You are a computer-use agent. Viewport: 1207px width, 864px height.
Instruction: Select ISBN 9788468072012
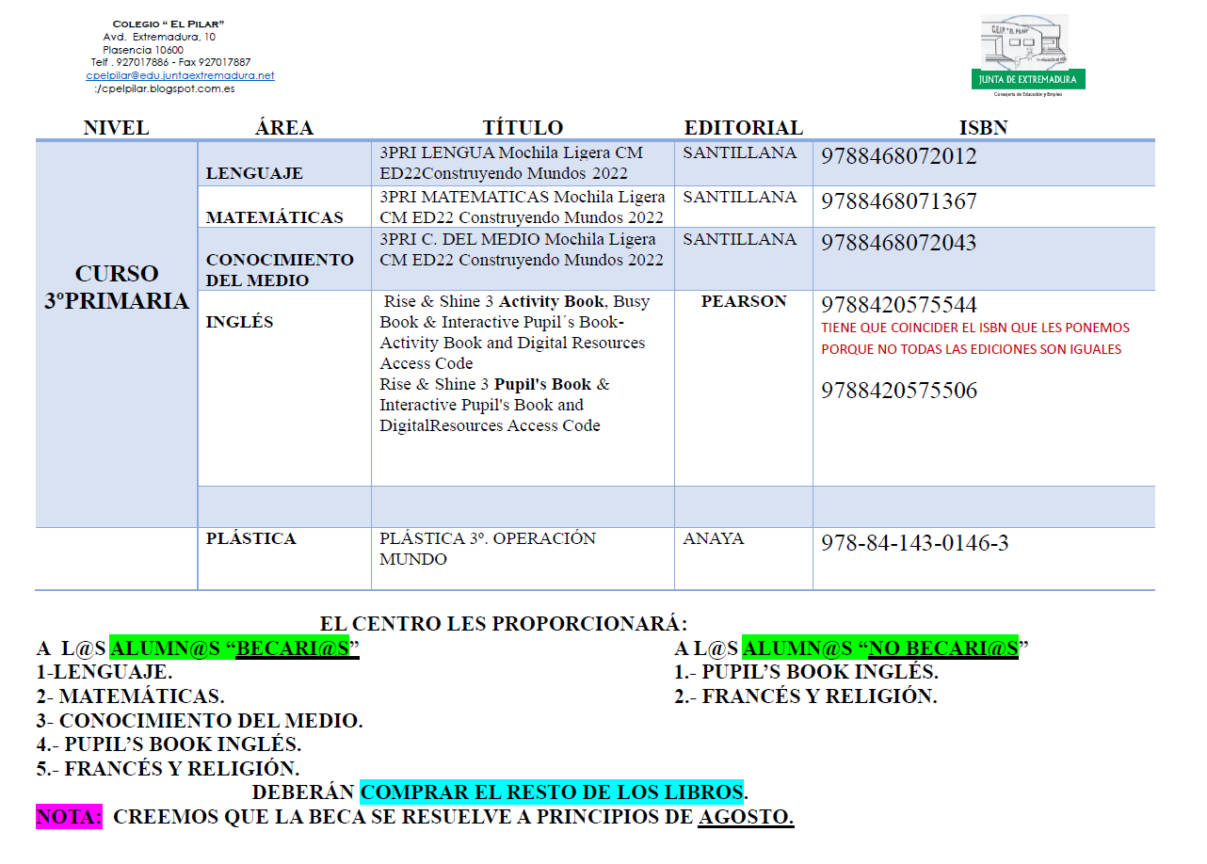click(899, 156)
